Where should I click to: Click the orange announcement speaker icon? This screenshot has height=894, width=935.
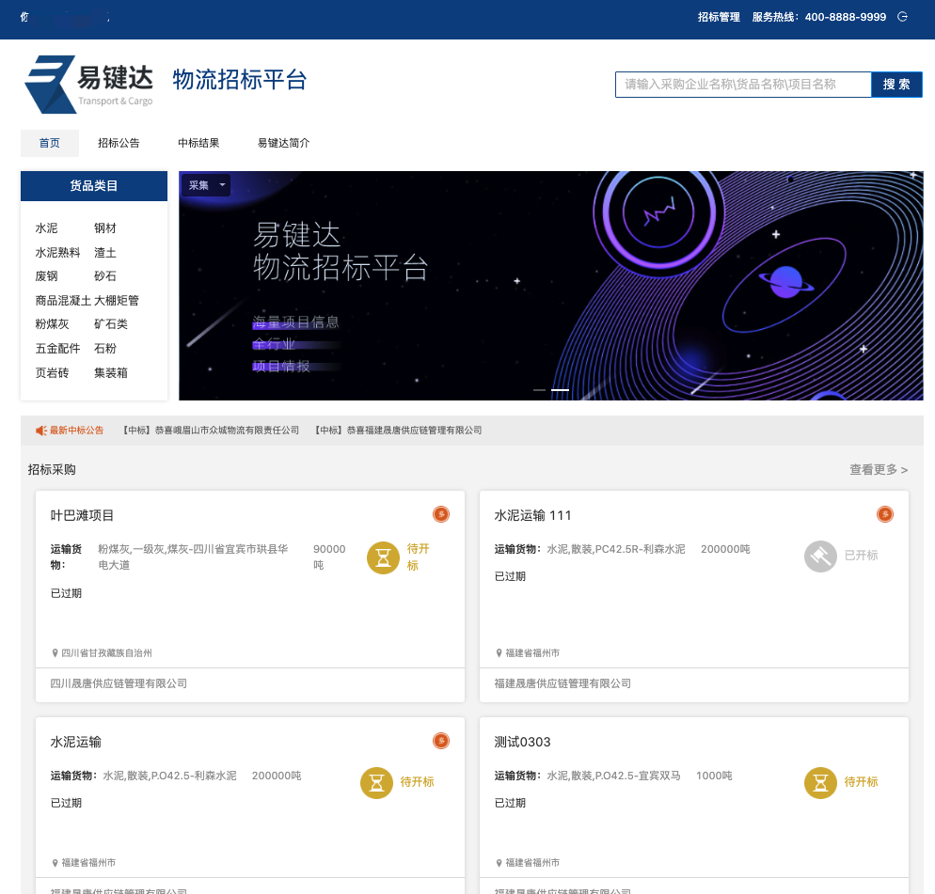(x=41, y=431)
